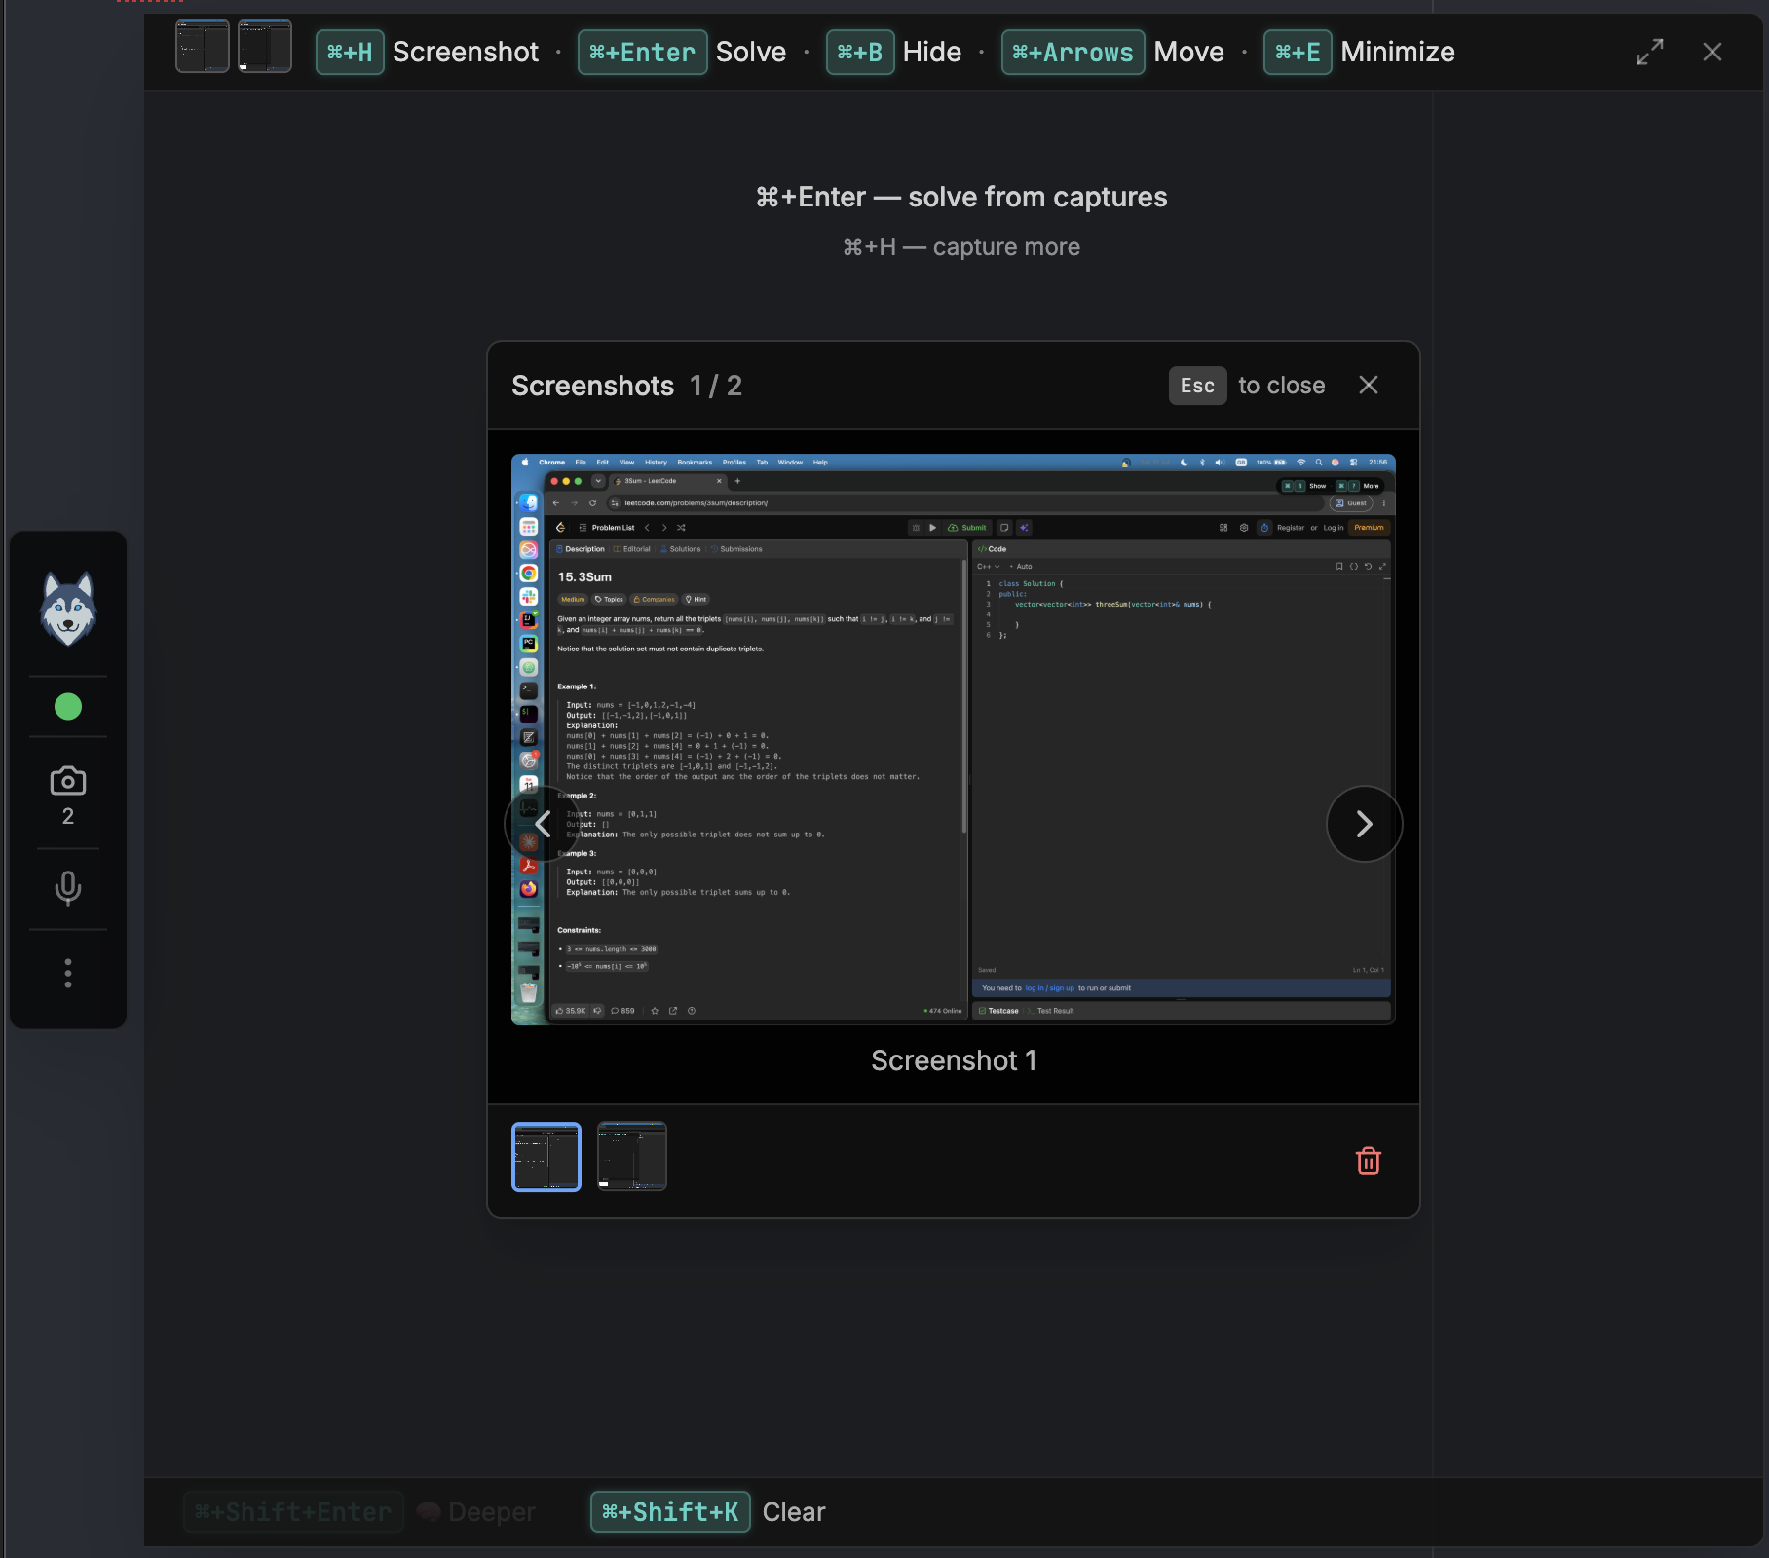Open the three-dot more options menu
This screenshot has height=1558, width=1769.
[68, 973]
